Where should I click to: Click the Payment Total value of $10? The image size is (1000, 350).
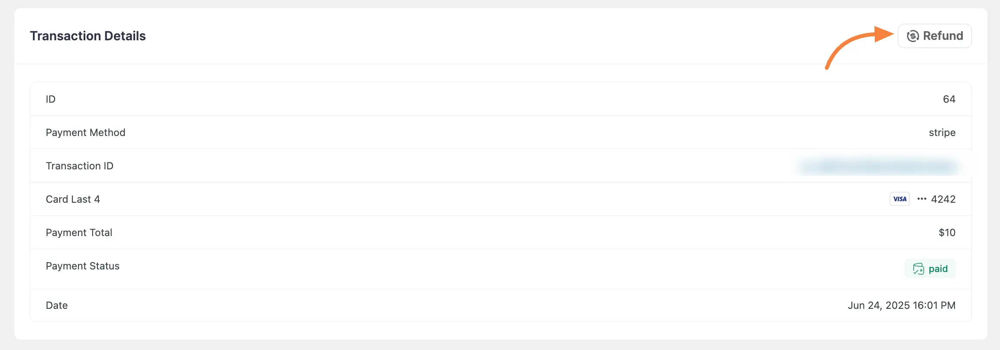[x=947, y=232]
